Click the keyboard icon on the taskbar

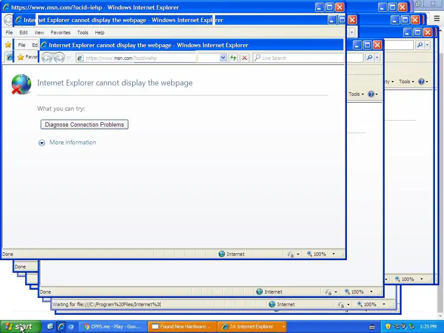tap(372, 327)
